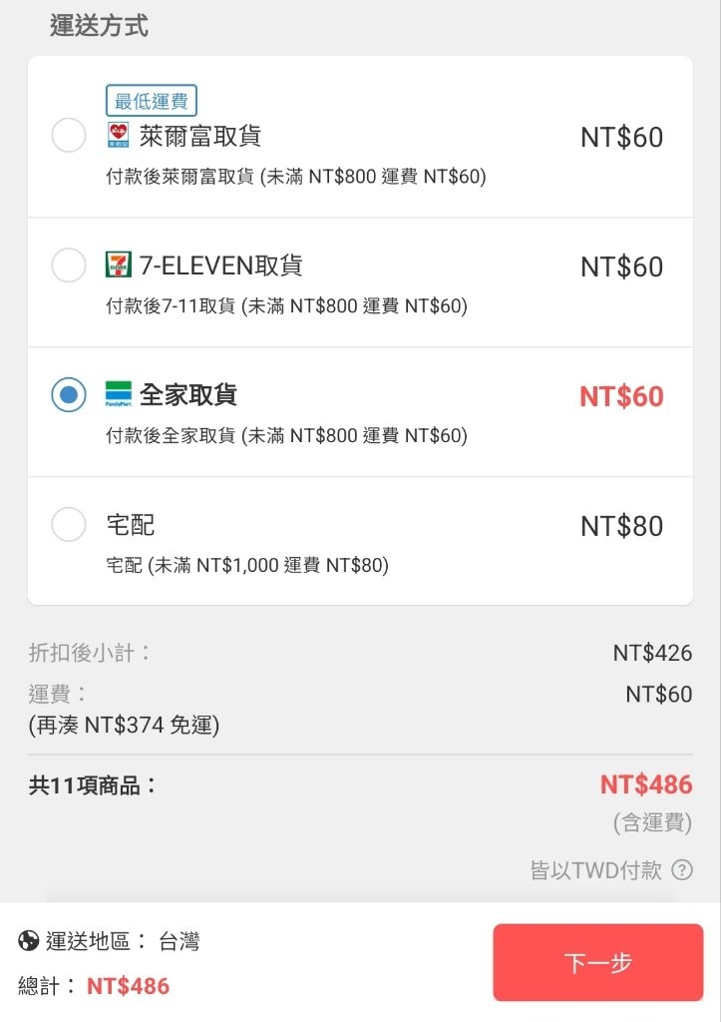
Task: Select the 宅配 radio button
Action: [69, 524]
